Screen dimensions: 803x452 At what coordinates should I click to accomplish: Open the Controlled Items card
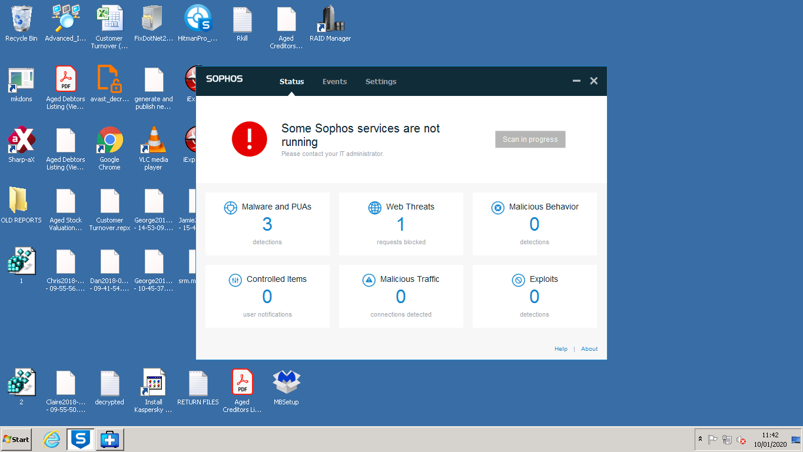click(x=267, y=296)
